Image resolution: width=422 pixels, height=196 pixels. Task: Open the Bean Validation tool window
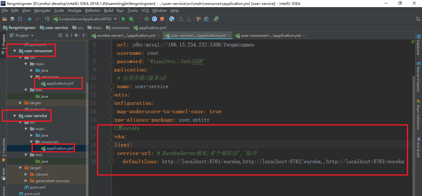pos(418,114)
